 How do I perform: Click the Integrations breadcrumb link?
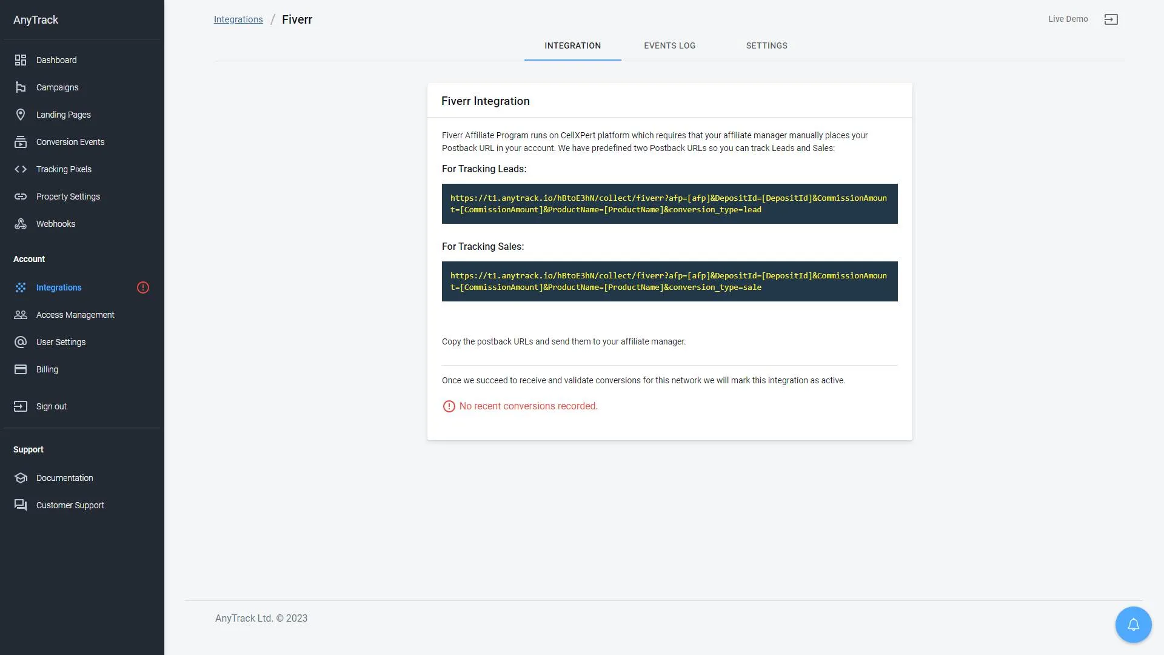pos(238,19)
